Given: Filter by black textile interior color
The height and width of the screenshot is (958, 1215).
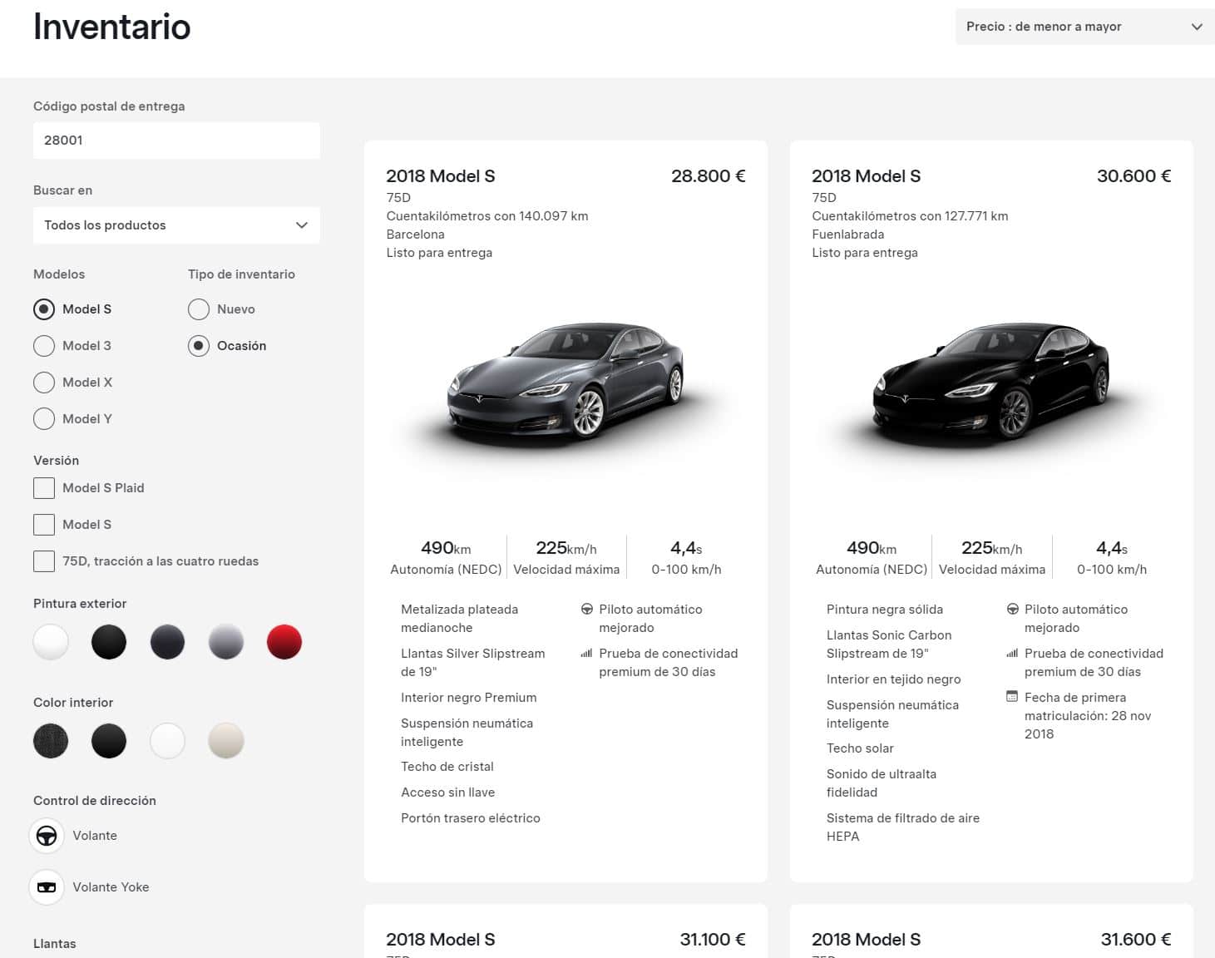Looking at the screenshot, I should point(51,741).
